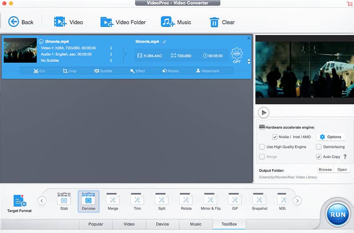
Task: Open the Crop tool
Action: click(70, 71)
